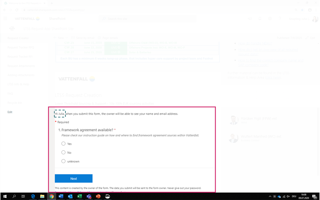Open the SharePoint help question mark
The width and height of the screenshot is (320, 200).
280,19
